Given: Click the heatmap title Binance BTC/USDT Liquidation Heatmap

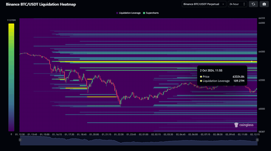Looking at the screenshot, I should [41, 4].
